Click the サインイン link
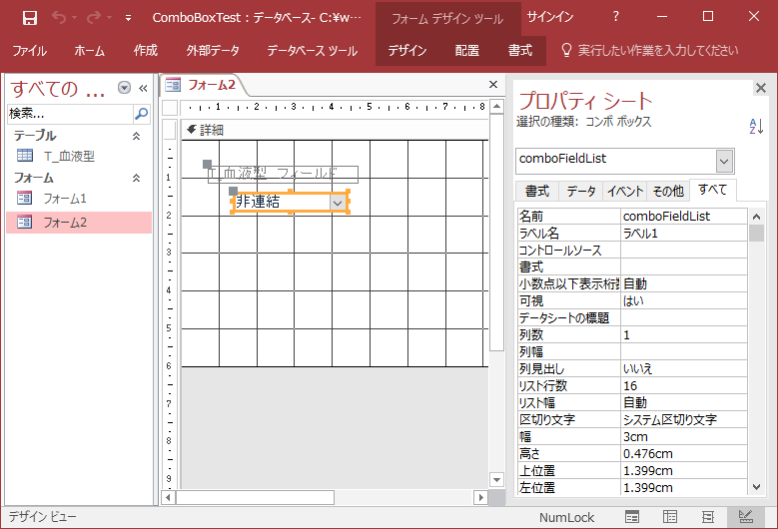Image resolution: width=778 pixels, height=529 pixels. pyautogui.click(x=549, y=17)
